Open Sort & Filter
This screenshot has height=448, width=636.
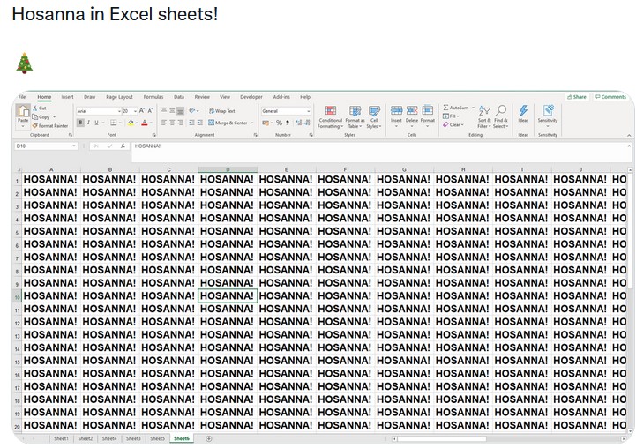click(x=484, y=117)
